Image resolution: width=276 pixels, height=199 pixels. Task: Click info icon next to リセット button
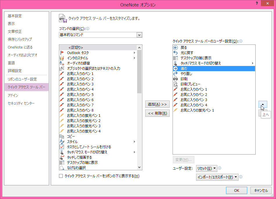(220, 168)
